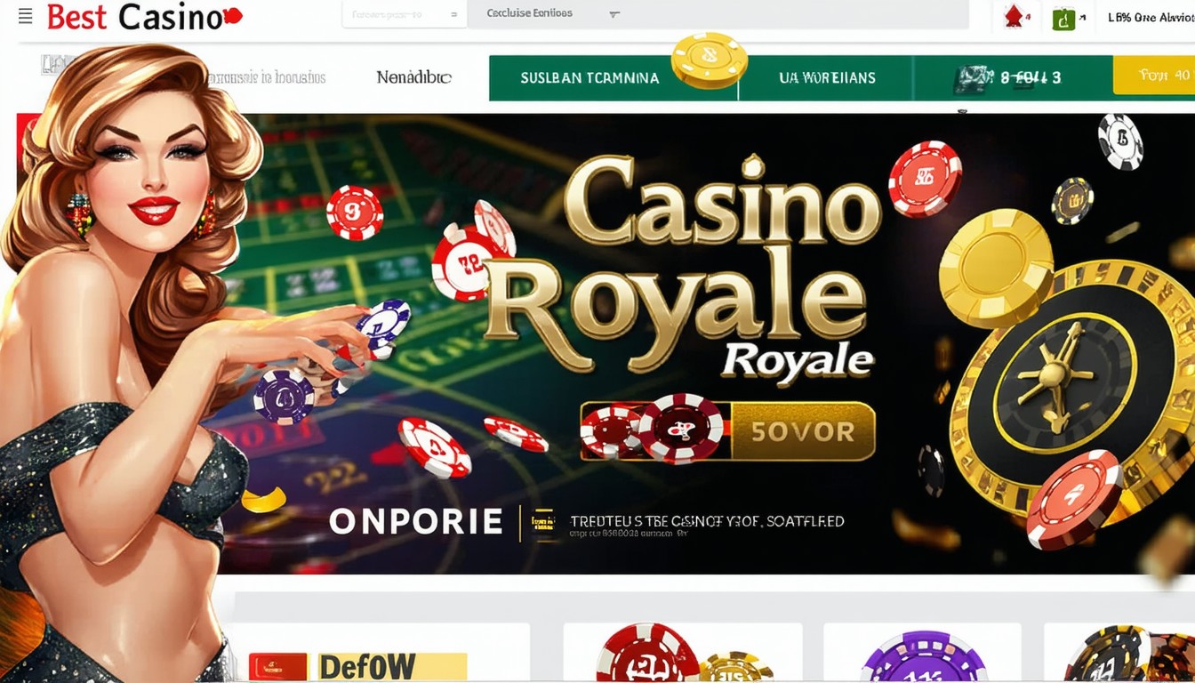Click the small yellow icon beside ONPORIE

coord(543,524)
